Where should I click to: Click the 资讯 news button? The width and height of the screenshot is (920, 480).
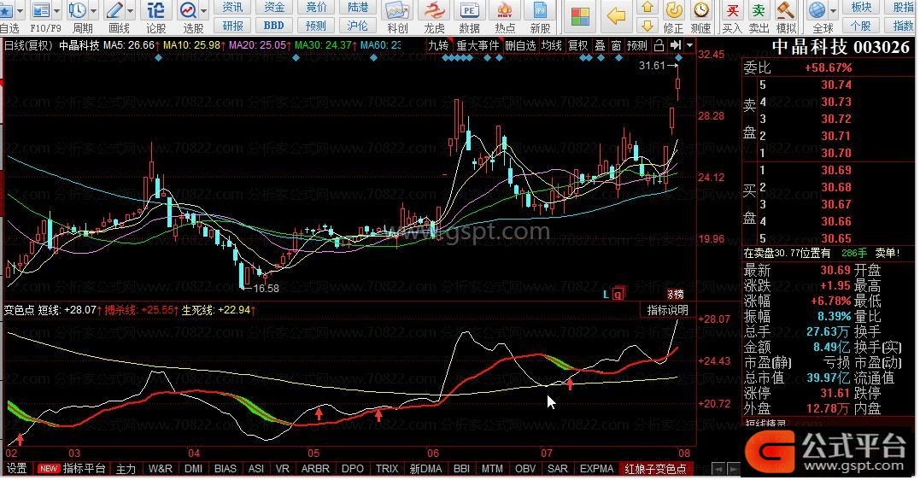pyautogui.click(x=232, y=7)
